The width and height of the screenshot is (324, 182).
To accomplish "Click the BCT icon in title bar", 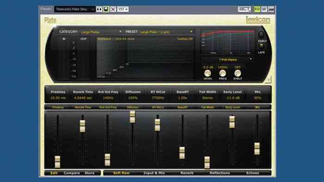I will [x=244, y=9].
